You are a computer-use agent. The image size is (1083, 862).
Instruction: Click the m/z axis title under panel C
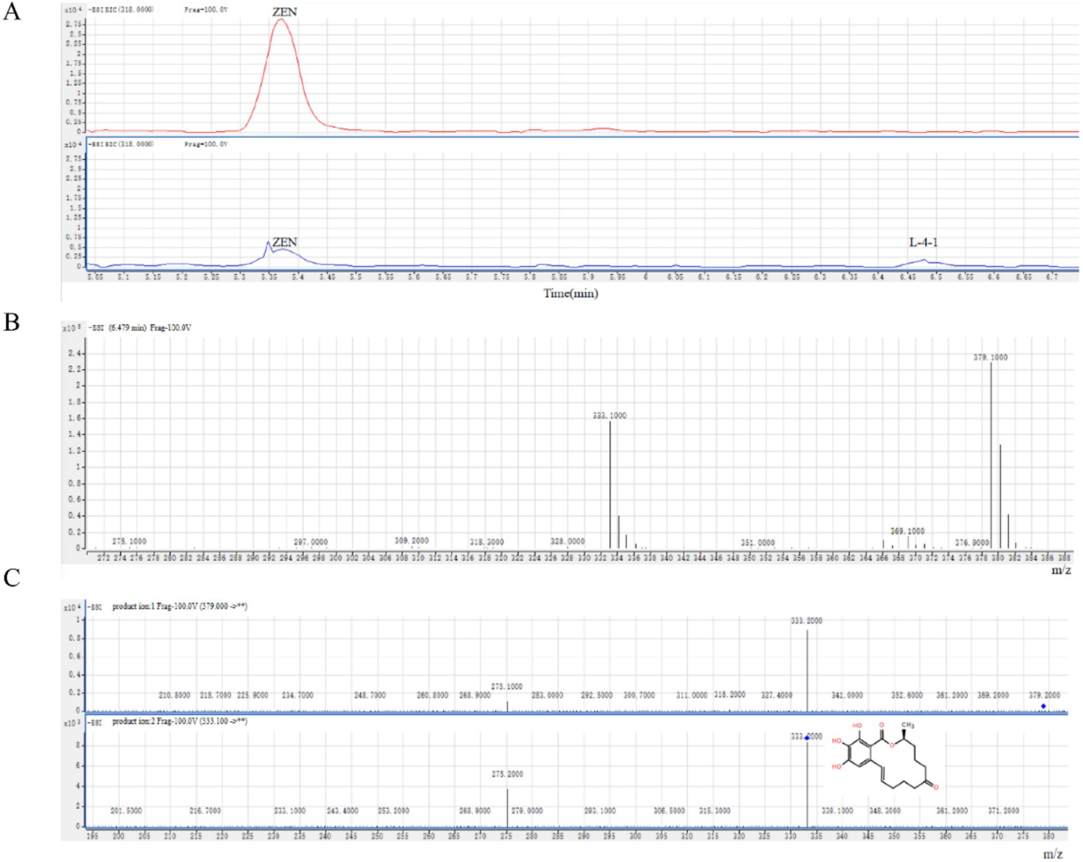click(1053, 854)
